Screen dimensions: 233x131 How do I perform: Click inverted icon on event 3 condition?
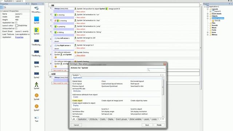(55, 21)
